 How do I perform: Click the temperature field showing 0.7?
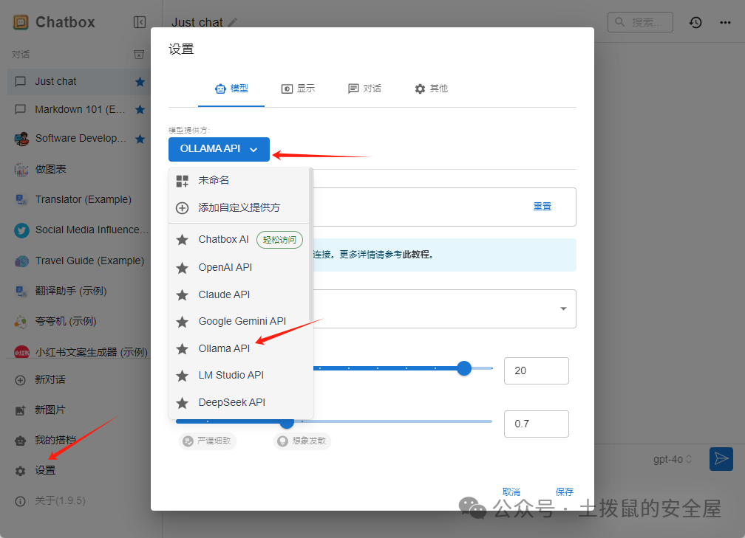537,424
